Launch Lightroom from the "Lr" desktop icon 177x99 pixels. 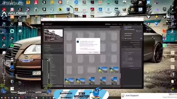[4, 17]
